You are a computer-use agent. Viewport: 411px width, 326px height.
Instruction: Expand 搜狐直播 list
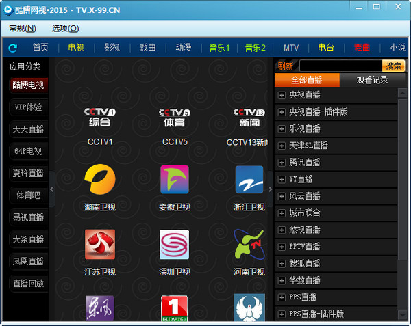pyautogui.click(x=282, y=264)
